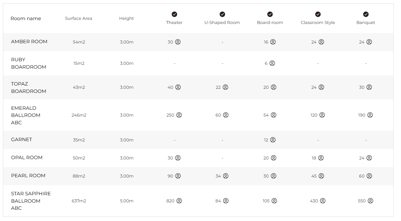Click person icon by Emerald Ballroom banquet 190

click(370, 115)
